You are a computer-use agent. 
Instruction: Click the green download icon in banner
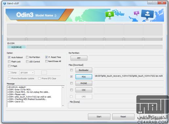(110, 14)
